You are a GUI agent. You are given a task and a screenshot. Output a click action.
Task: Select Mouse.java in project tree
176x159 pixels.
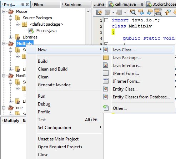46,31
